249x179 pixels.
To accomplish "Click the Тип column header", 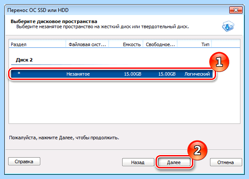I will click(x=195, y=44).
